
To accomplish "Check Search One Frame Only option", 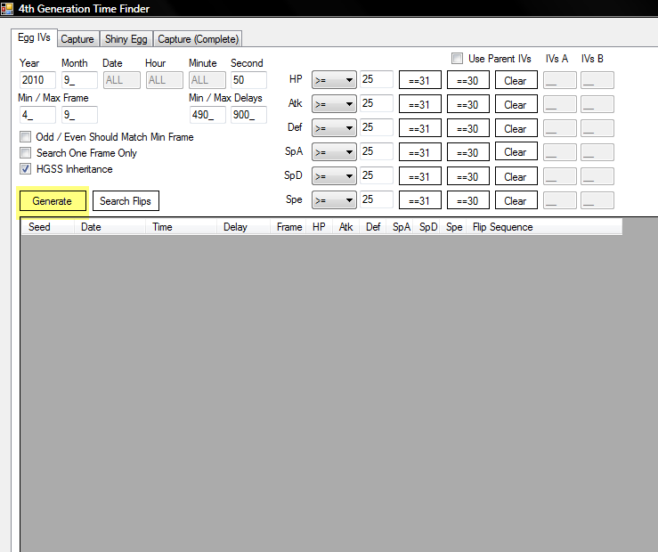I will coord(25,153).
